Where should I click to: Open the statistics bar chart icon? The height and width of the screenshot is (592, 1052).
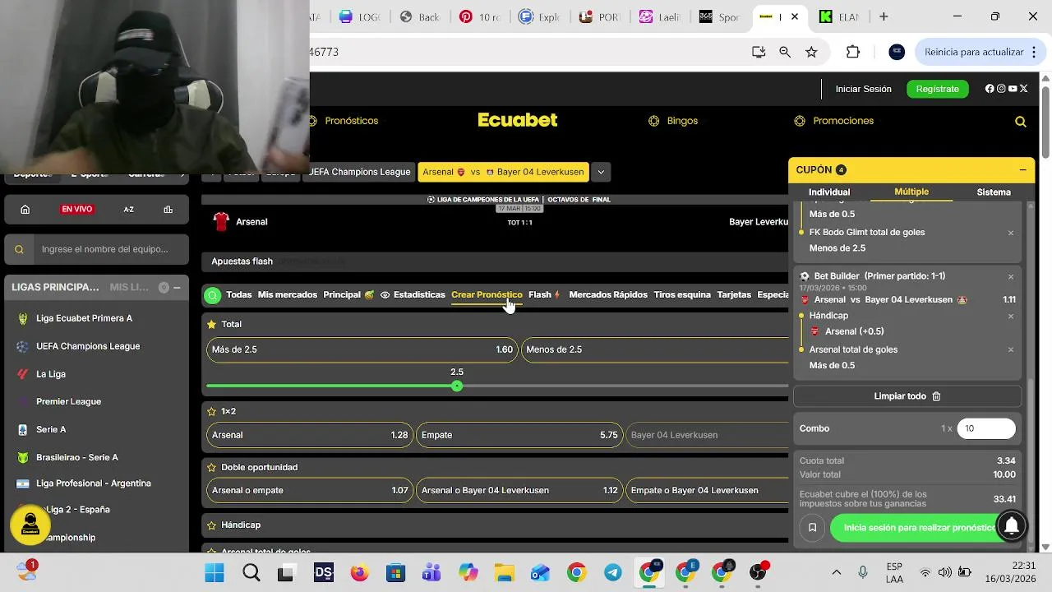click(x=168, y=210)
